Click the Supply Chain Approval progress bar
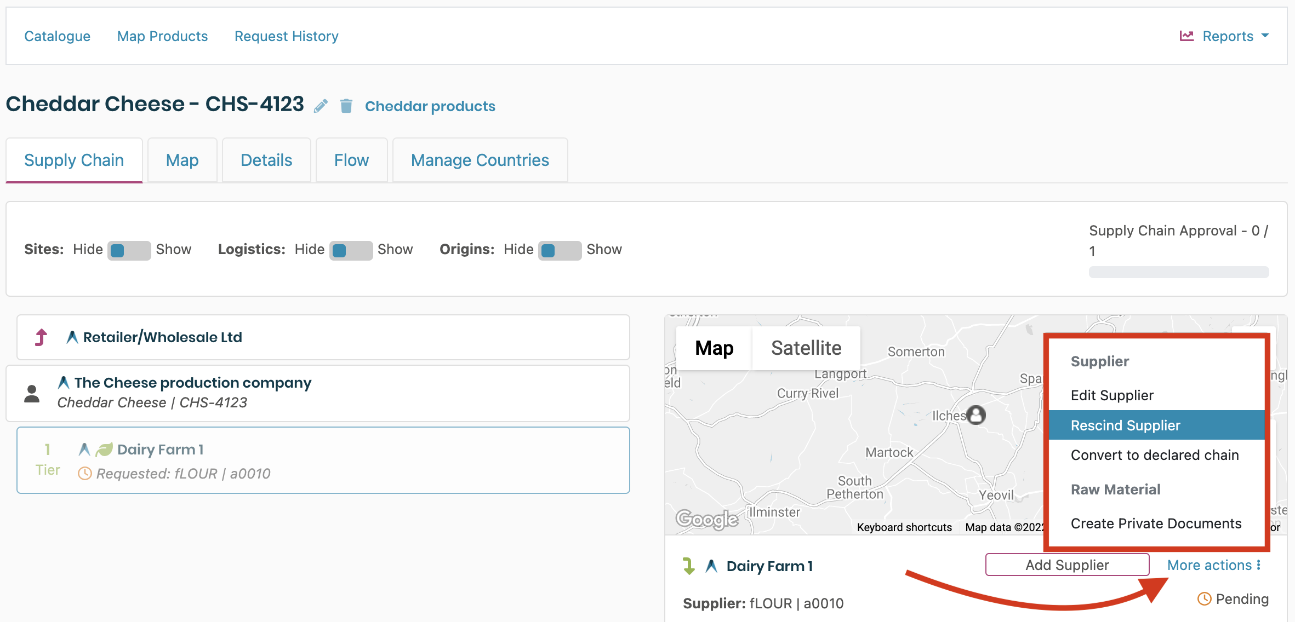This screenshot has width=1295, height=622. pos(1178,272)
